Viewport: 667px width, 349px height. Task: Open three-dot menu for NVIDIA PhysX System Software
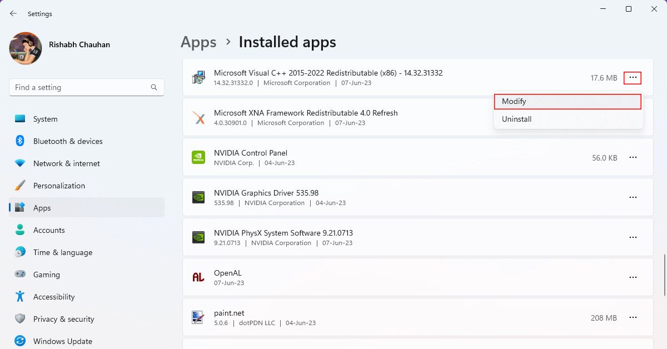click(x=633, y=237)
